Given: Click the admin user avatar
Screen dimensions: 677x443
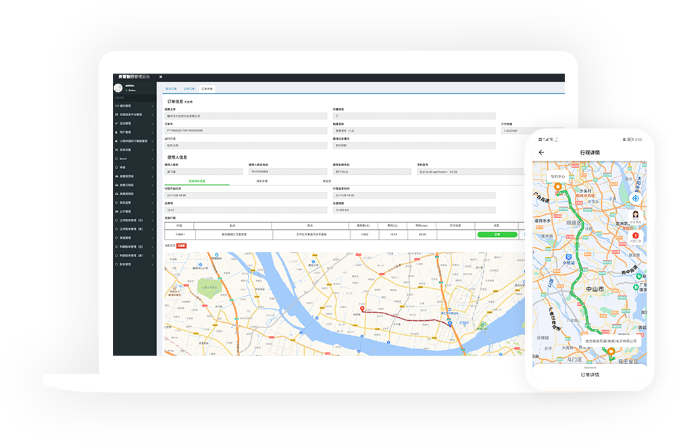Looking at the screenshot, I should pos(118,88).
